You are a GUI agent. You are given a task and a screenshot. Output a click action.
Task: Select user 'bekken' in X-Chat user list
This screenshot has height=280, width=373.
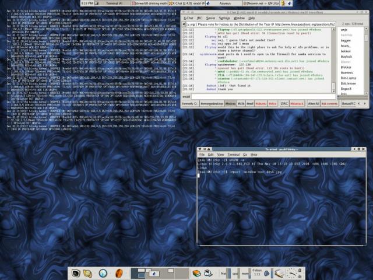346,51
